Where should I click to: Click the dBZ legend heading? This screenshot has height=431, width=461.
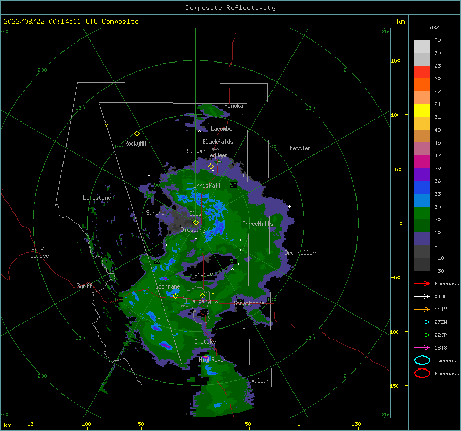click(x=434, y=27)
